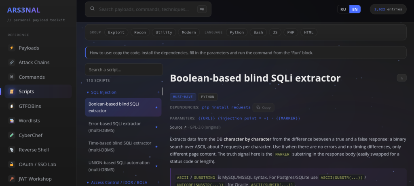The image size is (414, 186).
Task: Open CyberChef section
Action: [38, 135]
